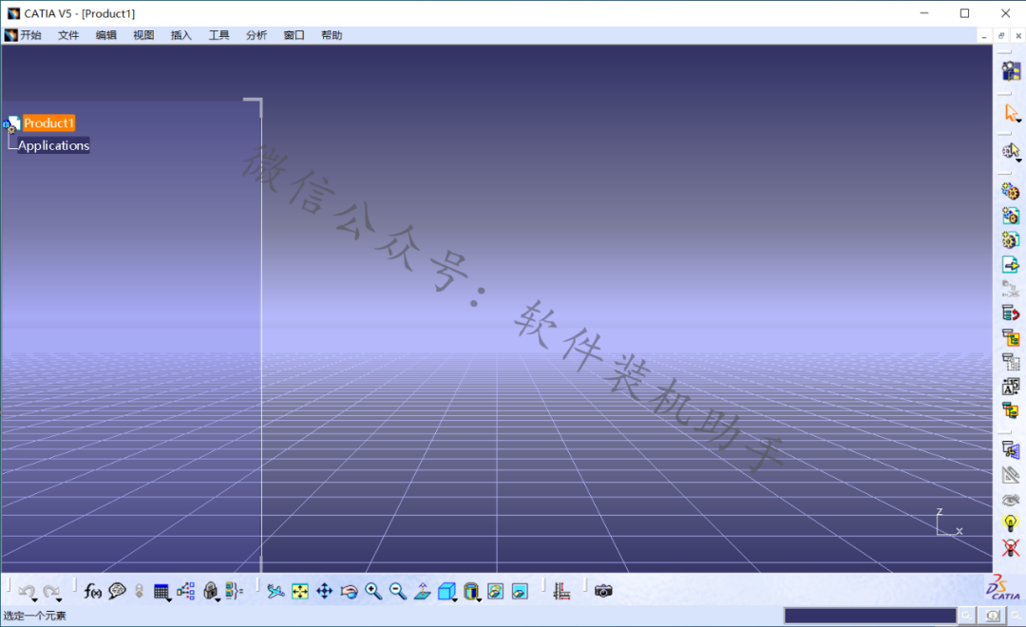Open the Formula f(x) tool
1026x627 pixels.
pyautogui.click(x=92, y=592)
